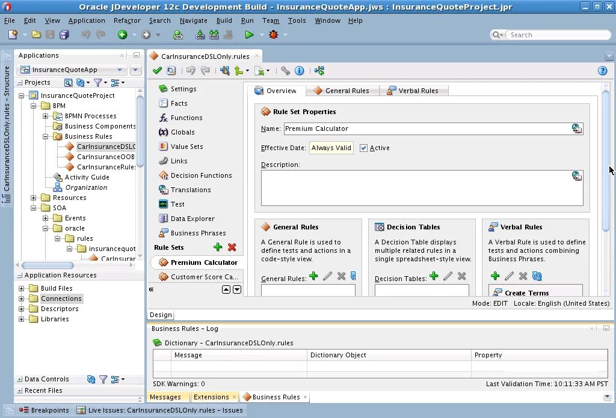
Task: Click the wrench settings icon in rules toolbar
Action: point(285,71)
